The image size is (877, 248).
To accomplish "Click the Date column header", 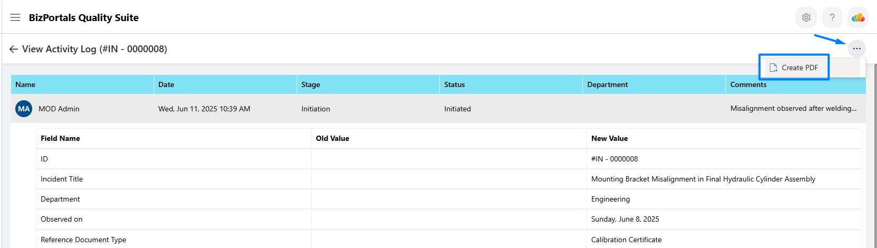I will point(225,84).
